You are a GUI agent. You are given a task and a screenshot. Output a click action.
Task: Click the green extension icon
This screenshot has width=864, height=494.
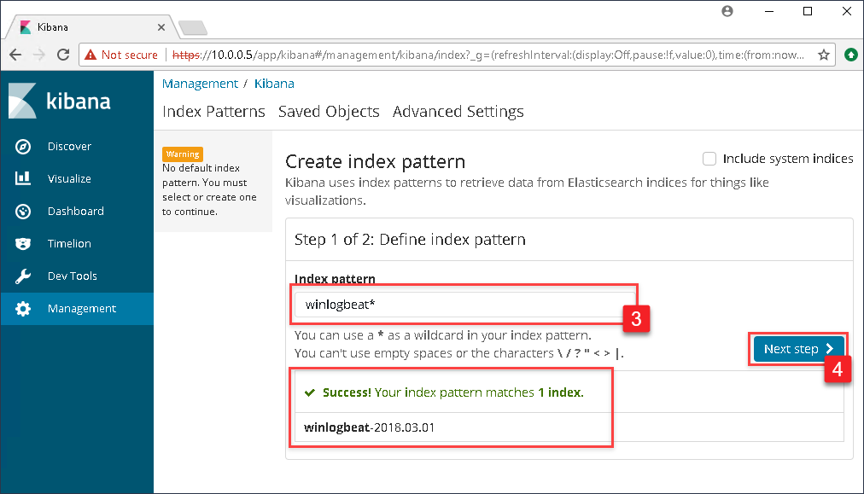pos(851,55)
